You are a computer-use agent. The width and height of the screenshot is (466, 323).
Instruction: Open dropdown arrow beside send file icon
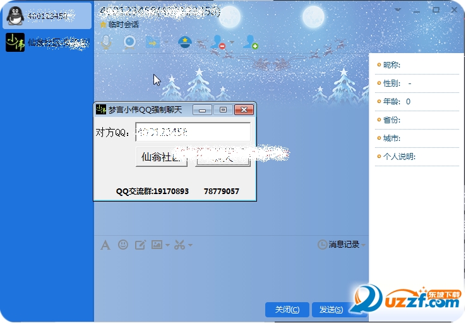tap(166, 42)
